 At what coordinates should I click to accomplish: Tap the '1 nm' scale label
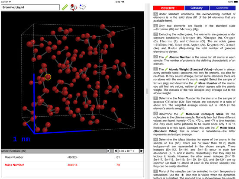tap(22, 139)
